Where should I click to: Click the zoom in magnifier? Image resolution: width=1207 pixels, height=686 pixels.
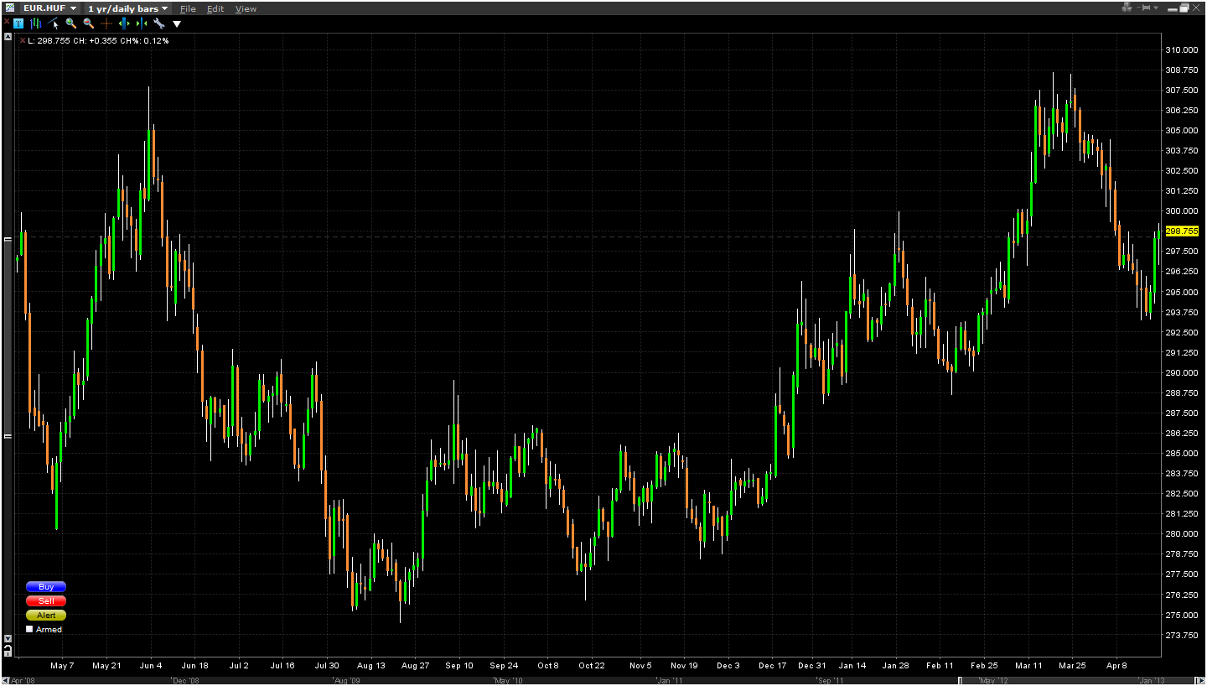(x=71, y=23)
